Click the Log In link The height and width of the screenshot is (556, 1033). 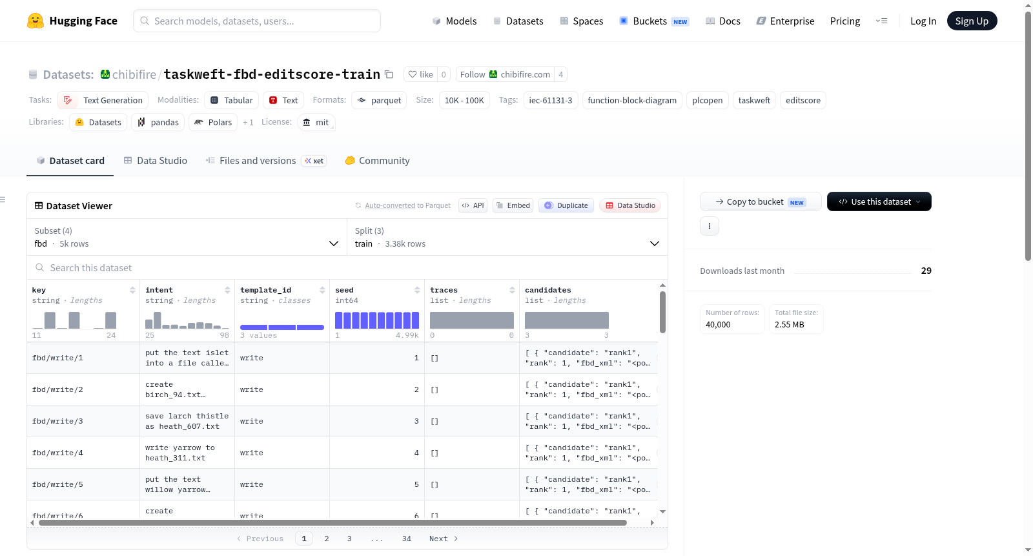pos(923,21)
